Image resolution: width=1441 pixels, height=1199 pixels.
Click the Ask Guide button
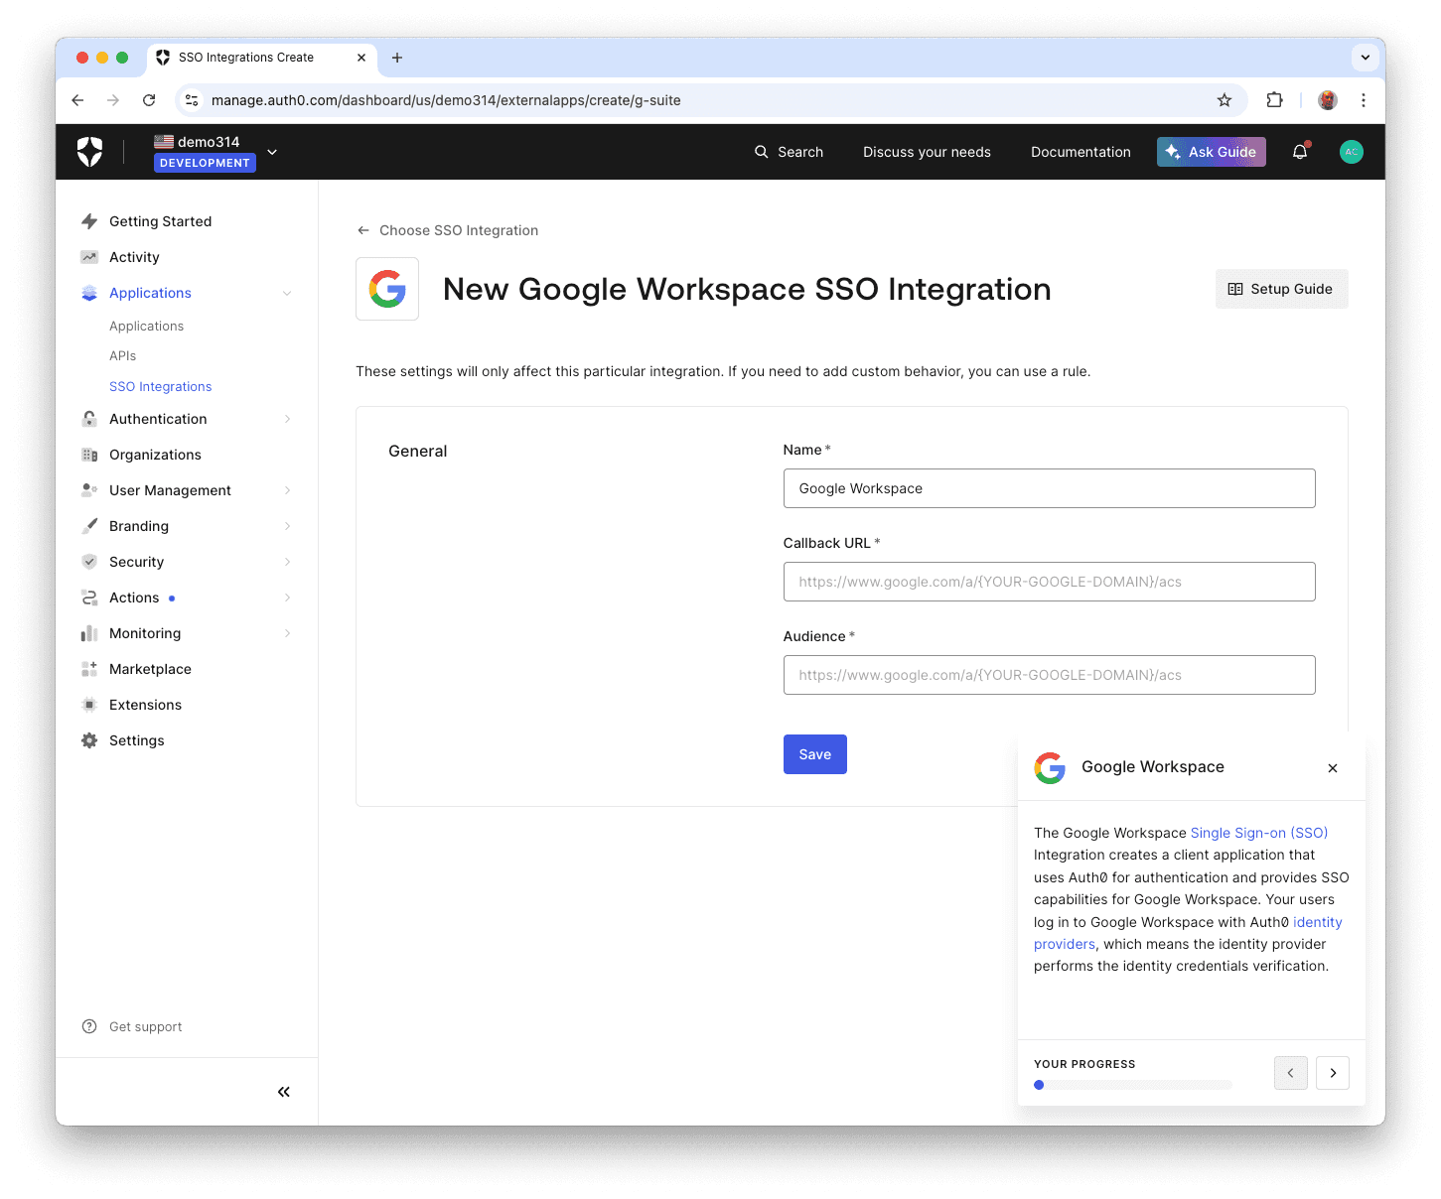click(x=1211, y=152)
